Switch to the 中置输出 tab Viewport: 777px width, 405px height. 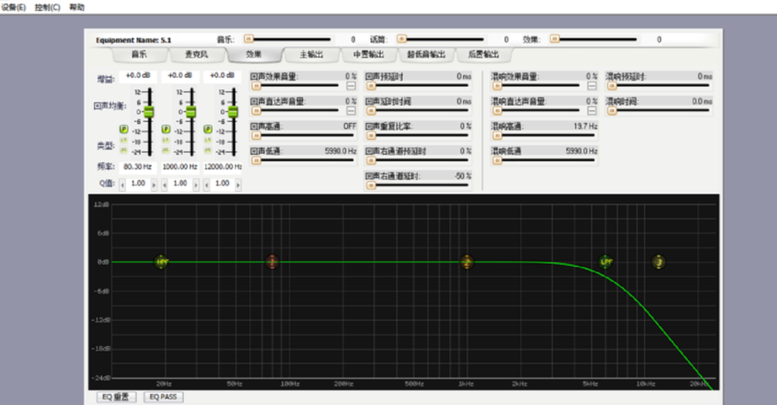(369, 54)
